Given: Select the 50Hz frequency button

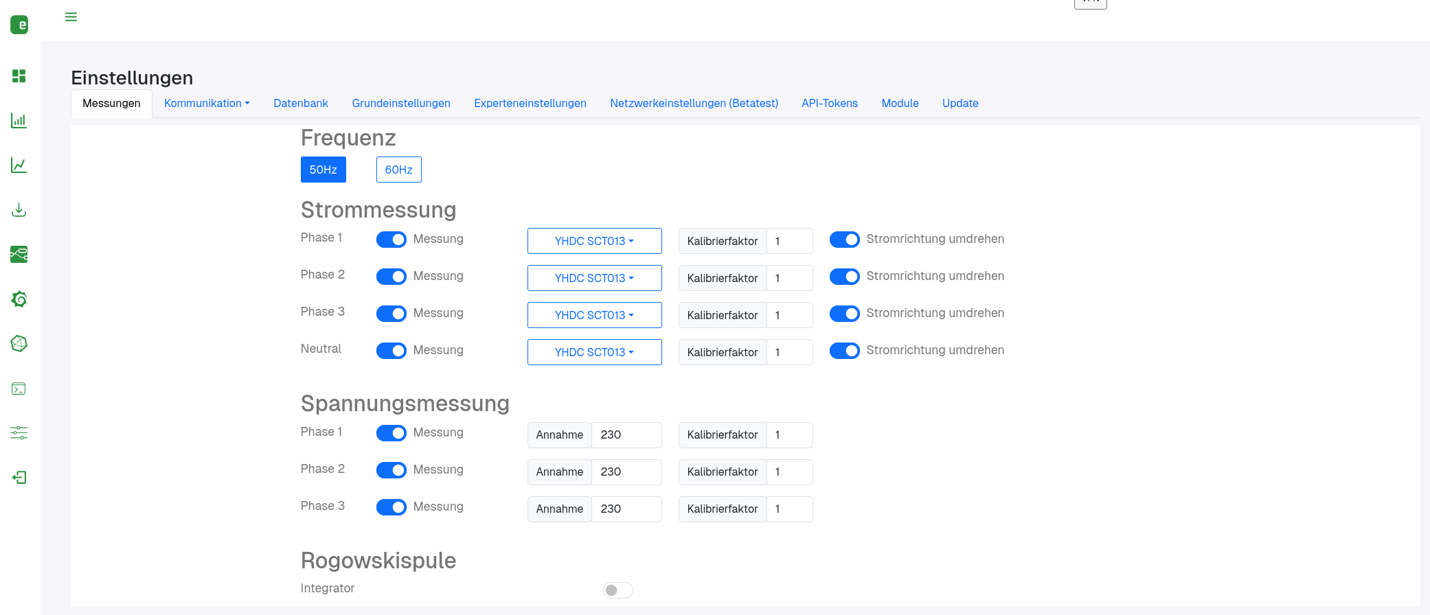Looking at the screenshot, I should point(324,170).
